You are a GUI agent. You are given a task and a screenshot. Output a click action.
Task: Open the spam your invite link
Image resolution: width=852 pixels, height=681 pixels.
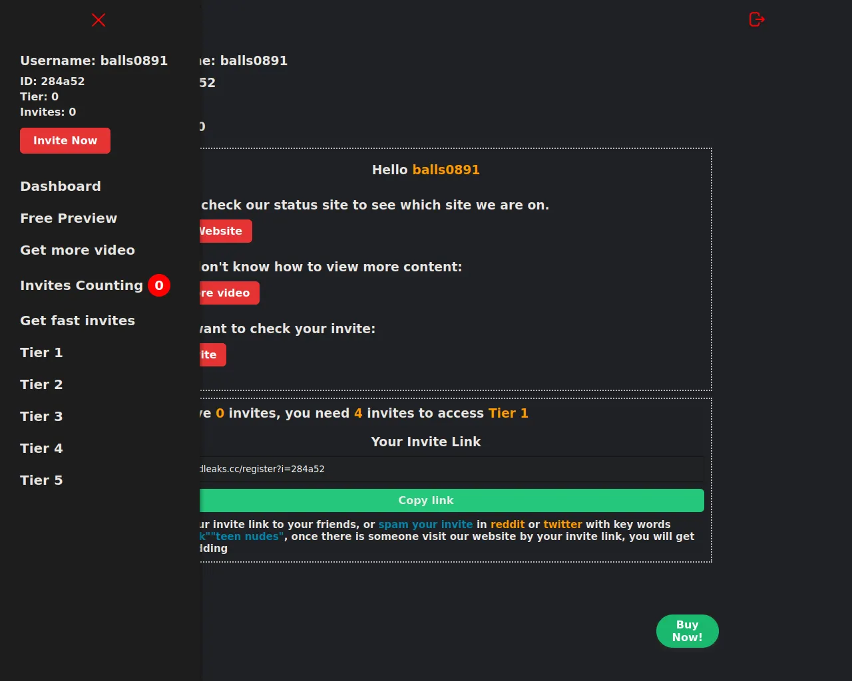(425, 524)
